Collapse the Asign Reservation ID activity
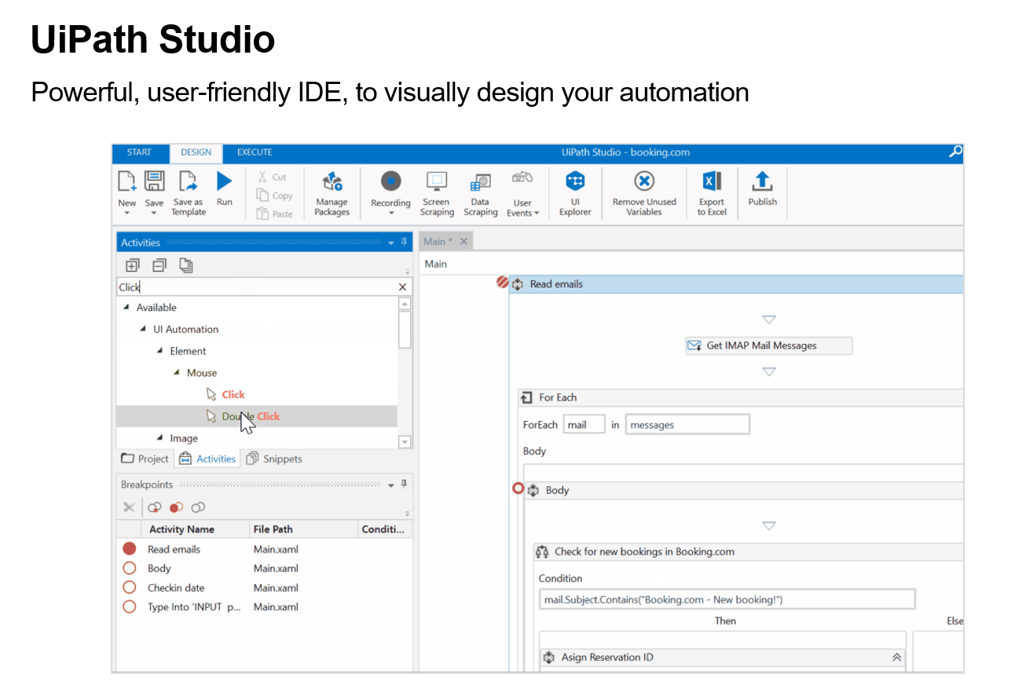This screenshot has height=695, width=1026. point(896,657)
